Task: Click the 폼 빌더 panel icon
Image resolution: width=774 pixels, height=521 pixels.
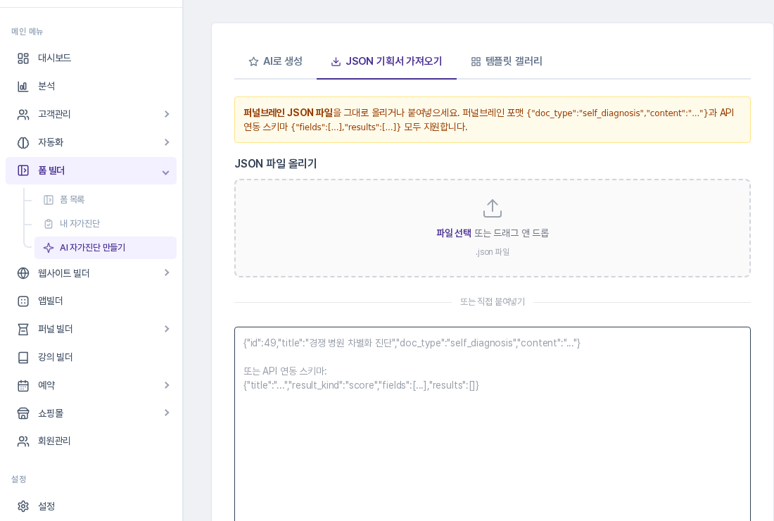Action: 23,170
